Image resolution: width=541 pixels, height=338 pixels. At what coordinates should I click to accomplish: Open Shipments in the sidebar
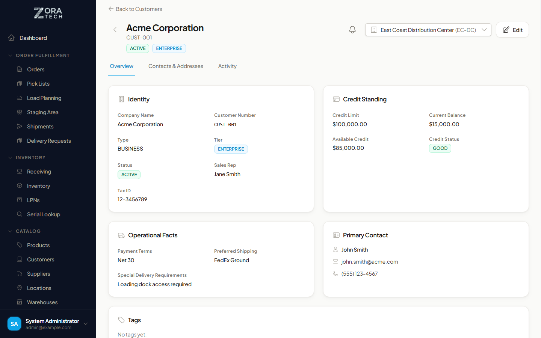(40, 127)
